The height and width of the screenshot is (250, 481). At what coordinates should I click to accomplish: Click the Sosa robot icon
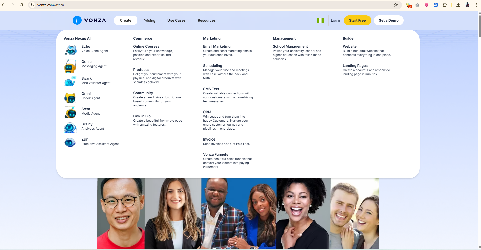coord(70,113)
